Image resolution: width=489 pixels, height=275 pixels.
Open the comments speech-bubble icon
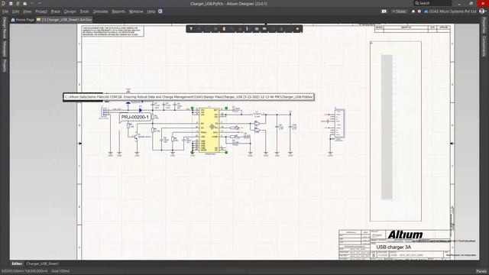point(384,11)
